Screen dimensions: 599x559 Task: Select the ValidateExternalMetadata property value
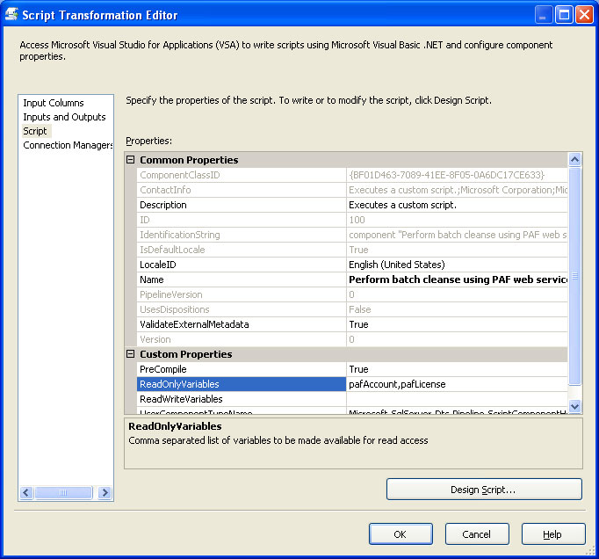click(x=457, y=324)
